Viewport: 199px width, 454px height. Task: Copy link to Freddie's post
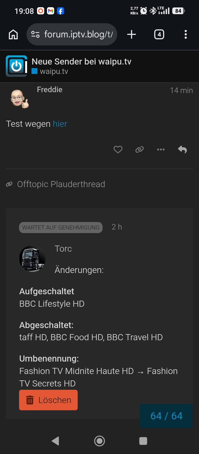point(140,149)
